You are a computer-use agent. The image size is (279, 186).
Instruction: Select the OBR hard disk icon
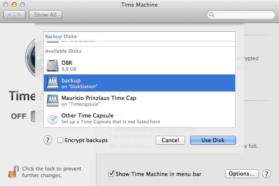[53, 66]
